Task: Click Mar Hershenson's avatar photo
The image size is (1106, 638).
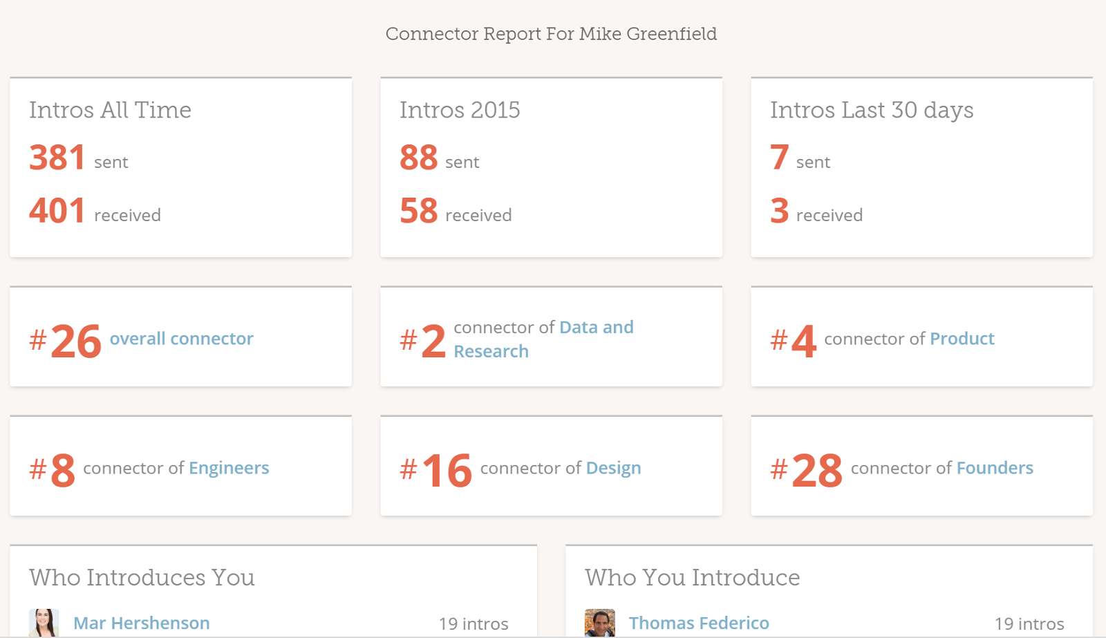Action: pyautogui.click(x=44, y=623)
